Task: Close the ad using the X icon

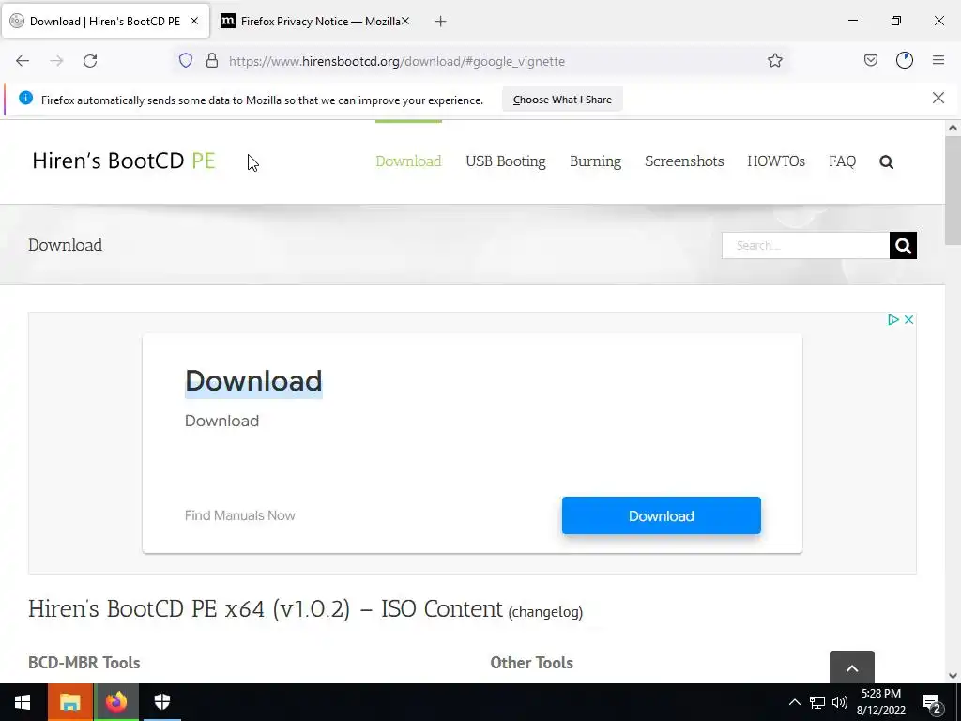Action: pos(908,319)
